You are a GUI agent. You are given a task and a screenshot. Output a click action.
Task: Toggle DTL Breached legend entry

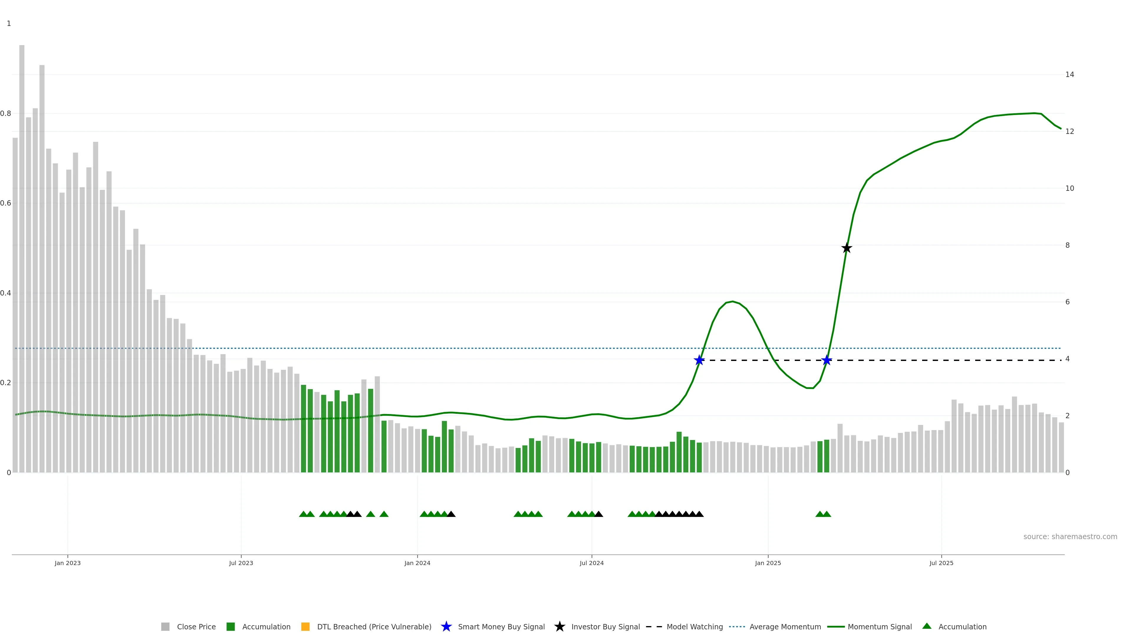(374, 627)
